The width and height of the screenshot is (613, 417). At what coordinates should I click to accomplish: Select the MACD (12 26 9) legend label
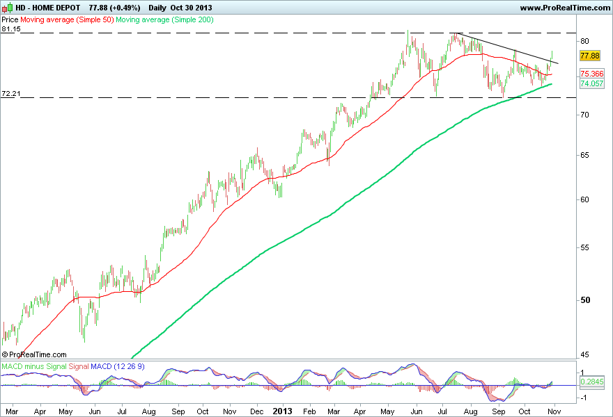click(118, 367)
